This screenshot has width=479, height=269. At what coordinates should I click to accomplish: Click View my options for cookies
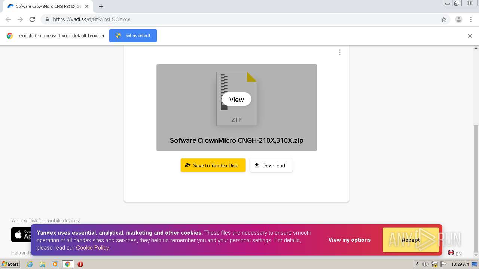pos(350,240)
